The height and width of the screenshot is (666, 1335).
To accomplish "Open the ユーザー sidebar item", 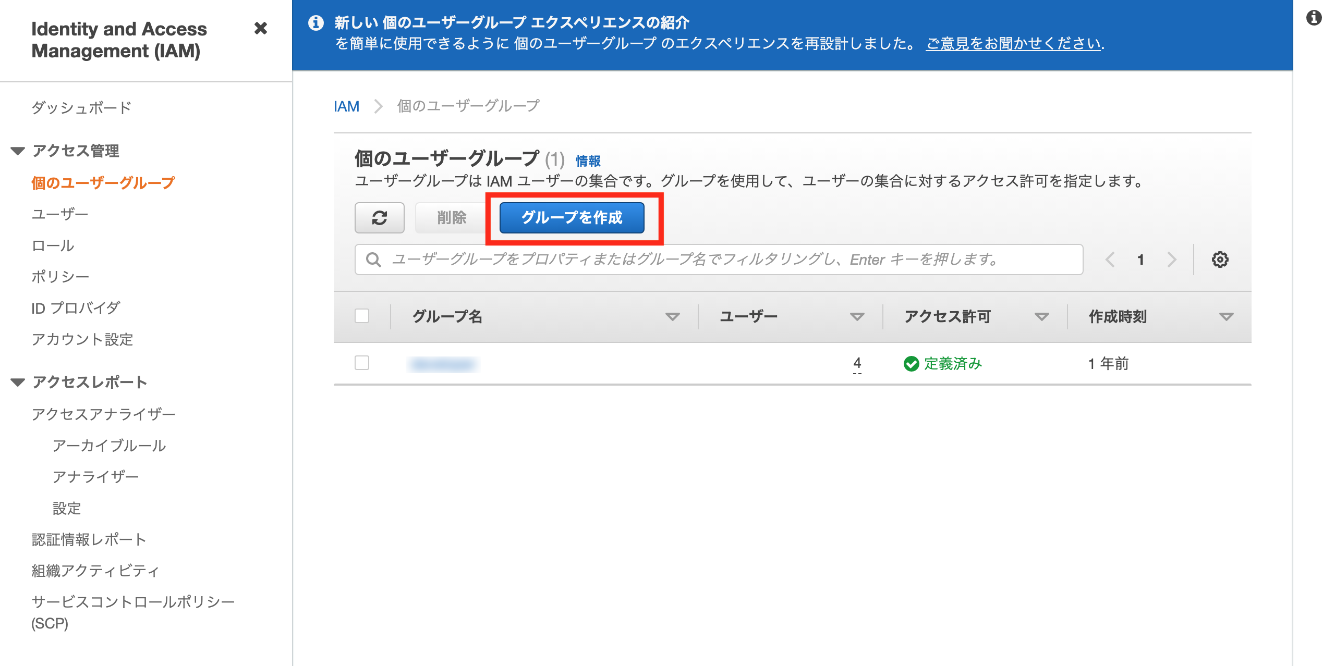I will pos(59,213).
